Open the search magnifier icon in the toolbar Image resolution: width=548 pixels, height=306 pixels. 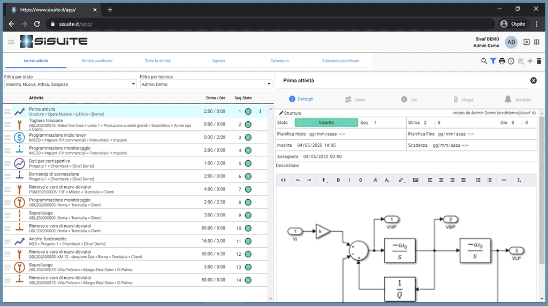484,61
